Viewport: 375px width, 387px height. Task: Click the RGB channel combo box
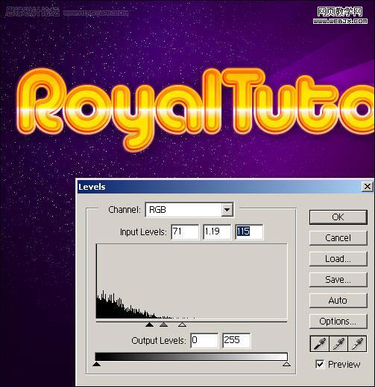(189, 210)
